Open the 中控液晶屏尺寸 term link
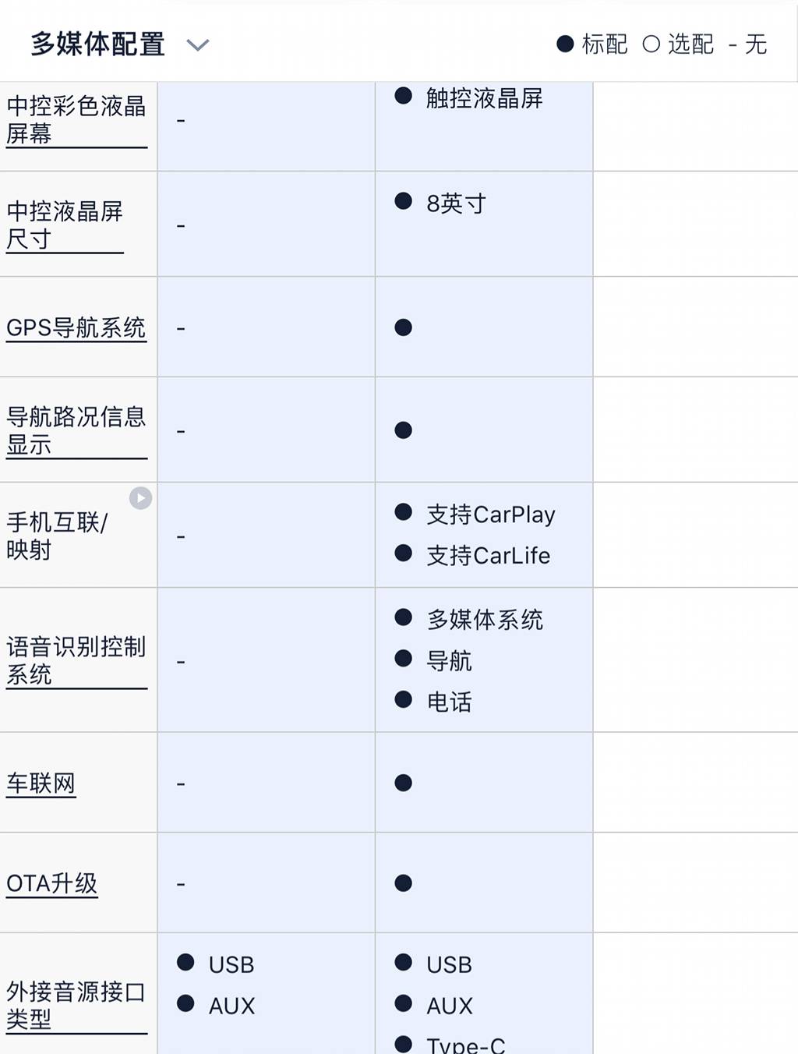 point(65,225)
